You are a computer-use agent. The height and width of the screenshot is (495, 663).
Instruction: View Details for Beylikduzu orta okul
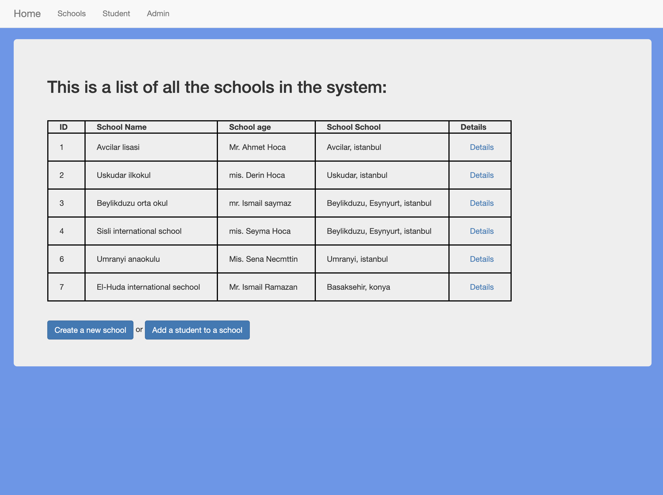click(x=481, y=203)
